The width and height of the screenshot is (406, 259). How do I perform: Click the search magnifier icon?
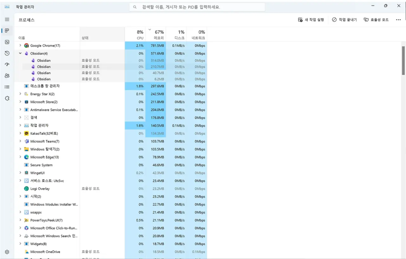pos(135,7)
